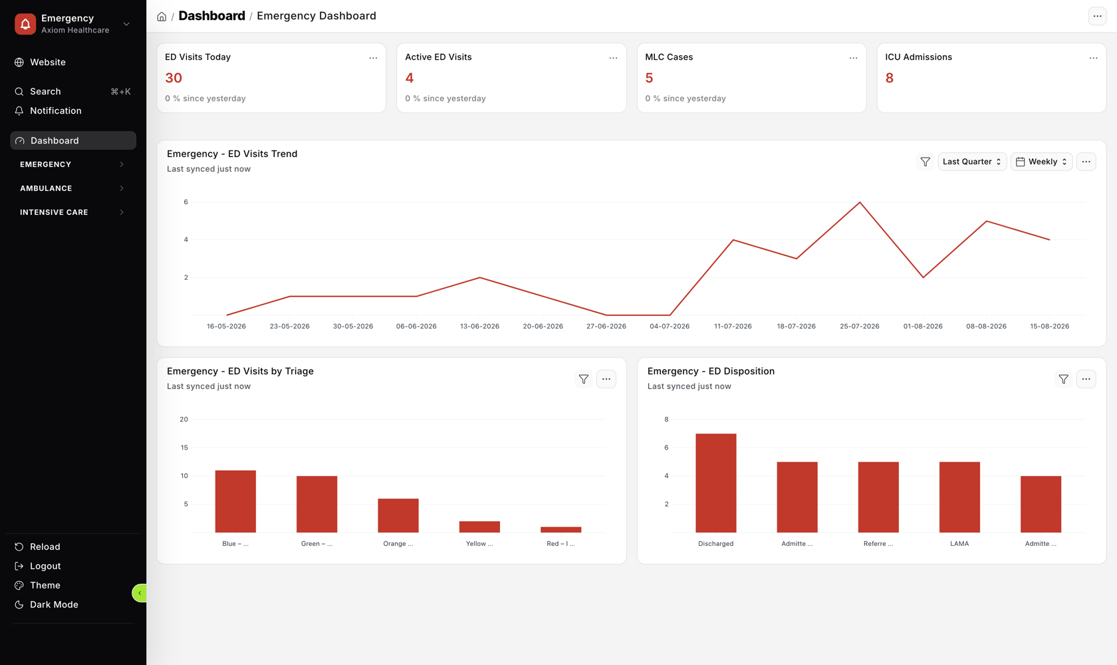Click the Emergency bell app logo

tap(25, 24)
